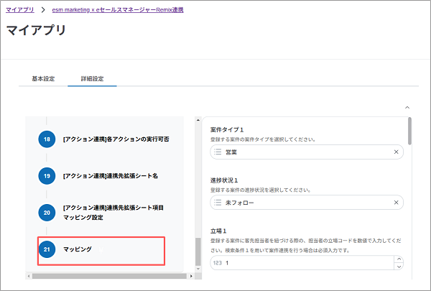Decrease 立場1 value with down arrow
Screen dimensions: 431x291
pyautogui.click(x=399, y=268)
